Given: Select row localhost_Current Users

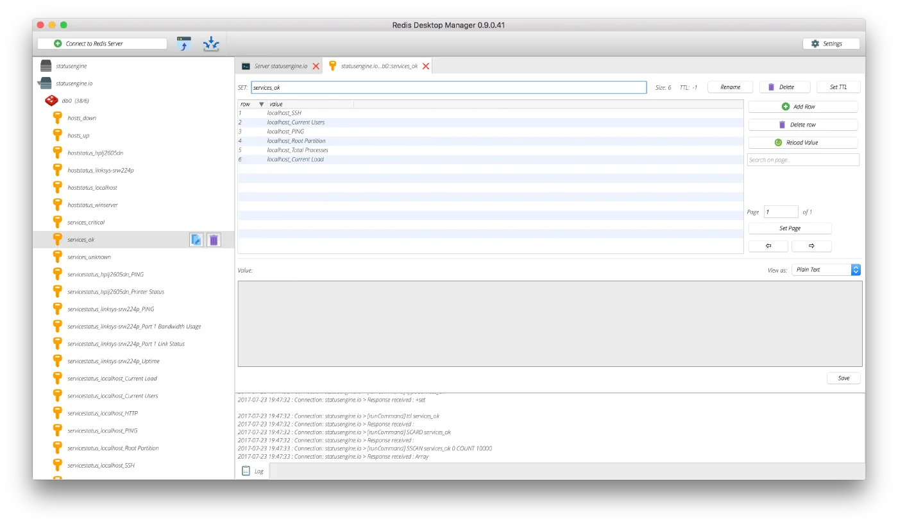Looking at the screenshot, I should tap(491, 123).
